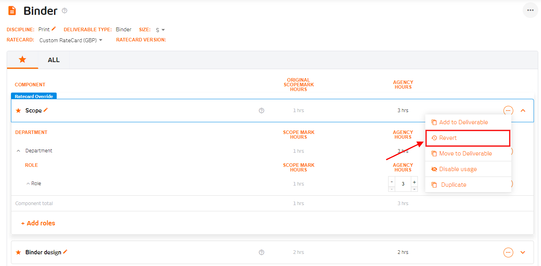Click + Add roles

tap(38, 223)
